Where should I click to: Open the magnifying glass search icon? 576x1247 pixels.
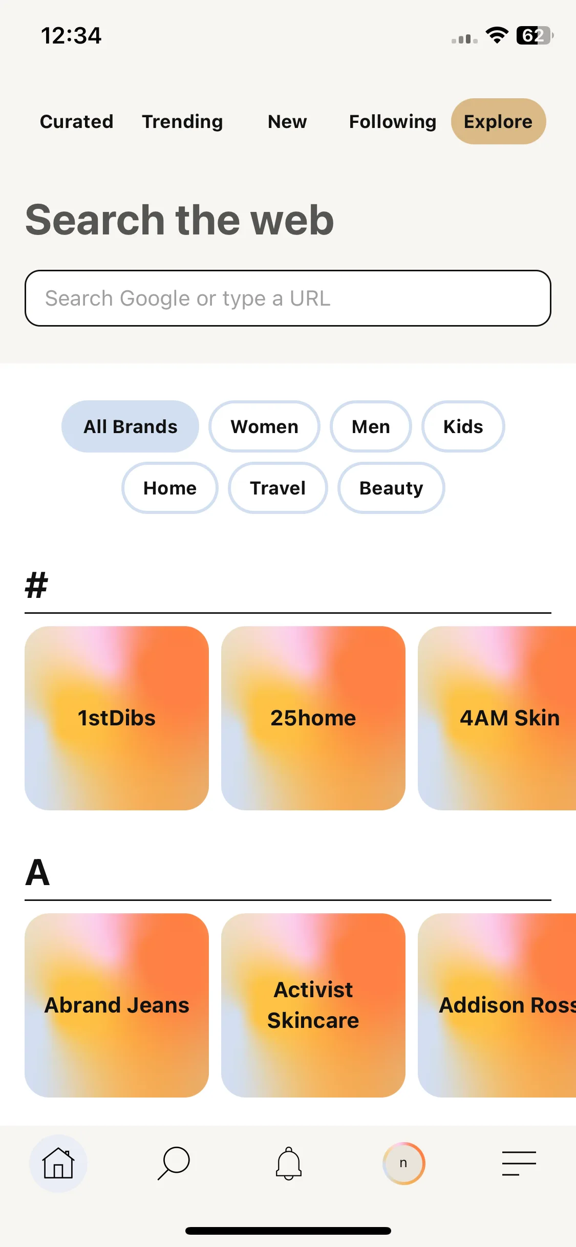click(174, 1164)
